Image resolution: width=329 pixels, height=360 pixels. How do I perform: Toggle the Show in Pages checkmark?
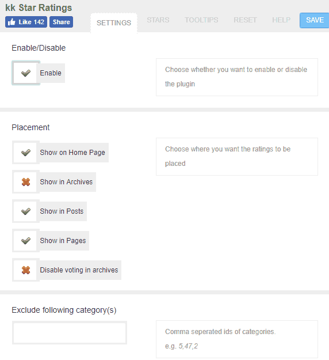click(26, 241)
